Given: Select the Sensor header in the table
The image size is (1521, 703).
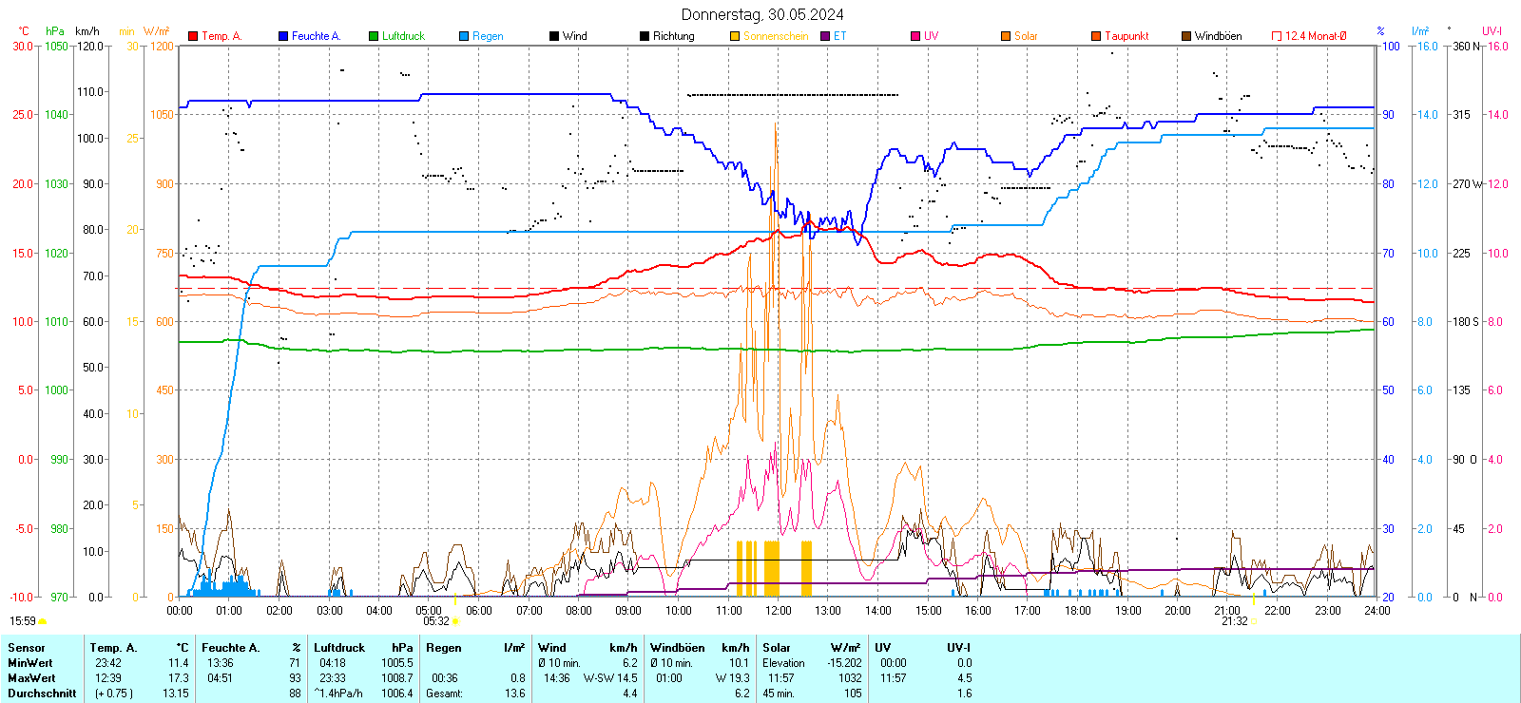Looking at the screenshot, I should pyautogui.click(x=27, y=648).
